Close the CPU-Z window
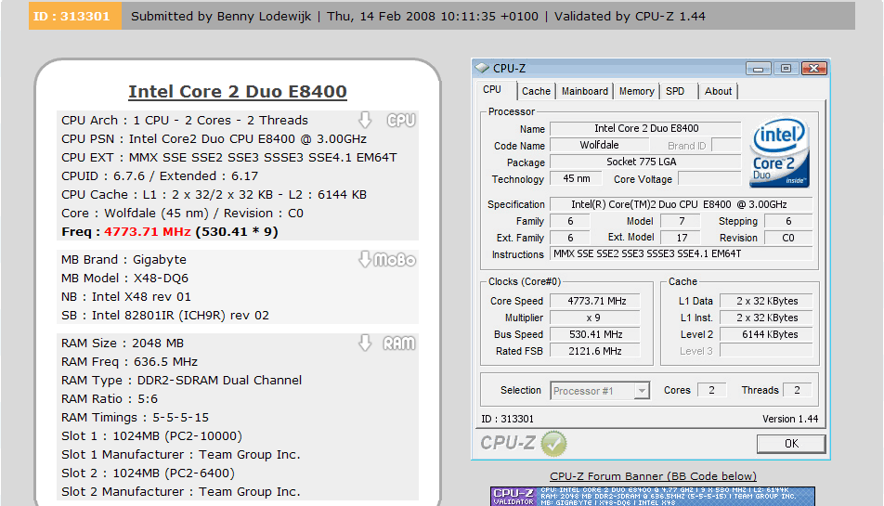This screenshot has width=884, height=506. click(813, 68)
